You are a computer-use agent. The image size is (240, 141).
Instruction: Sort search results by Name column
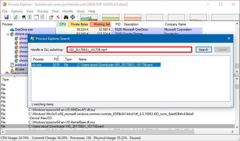pyautogui.click(x=119, y=59)
